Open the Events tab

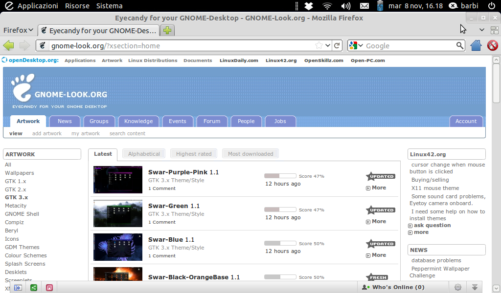tap(177, 121)
